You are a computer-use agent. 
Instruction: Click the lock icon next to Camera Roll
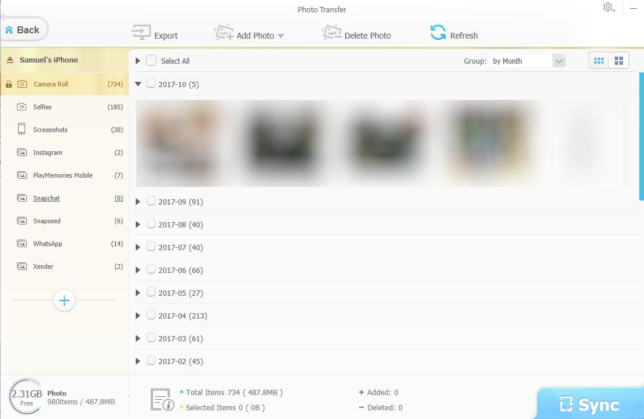pyautogui.click(x=9, y=84)
